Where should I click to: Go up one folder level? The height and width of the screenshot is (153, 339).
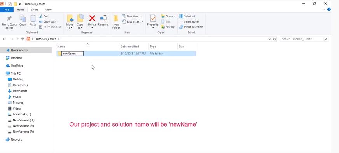pos(23,39)
